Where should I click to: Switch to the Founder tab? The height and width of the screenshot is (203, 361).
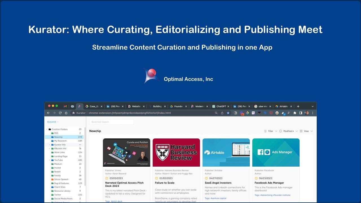(178, 106)
